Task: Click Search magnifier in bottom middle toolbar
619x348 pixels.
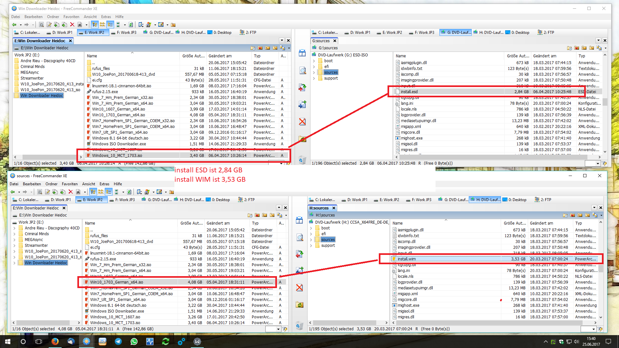Action: click(x=300, y=238)
